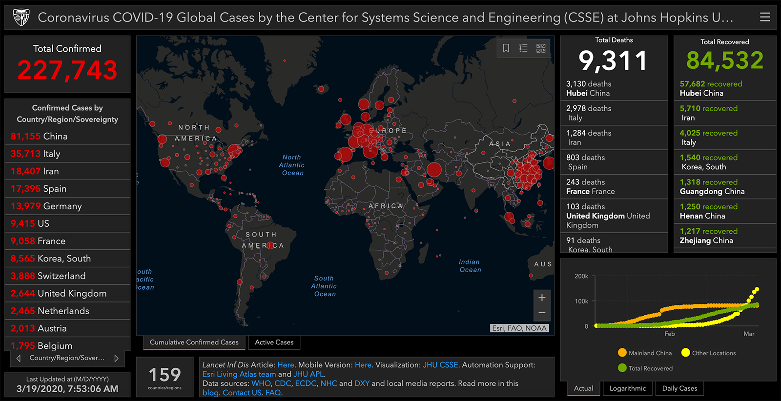The height and width of the screenshot is (401, 781).
Task: Click 1,217 recovered Zhejiang China row
Action: 725,236
